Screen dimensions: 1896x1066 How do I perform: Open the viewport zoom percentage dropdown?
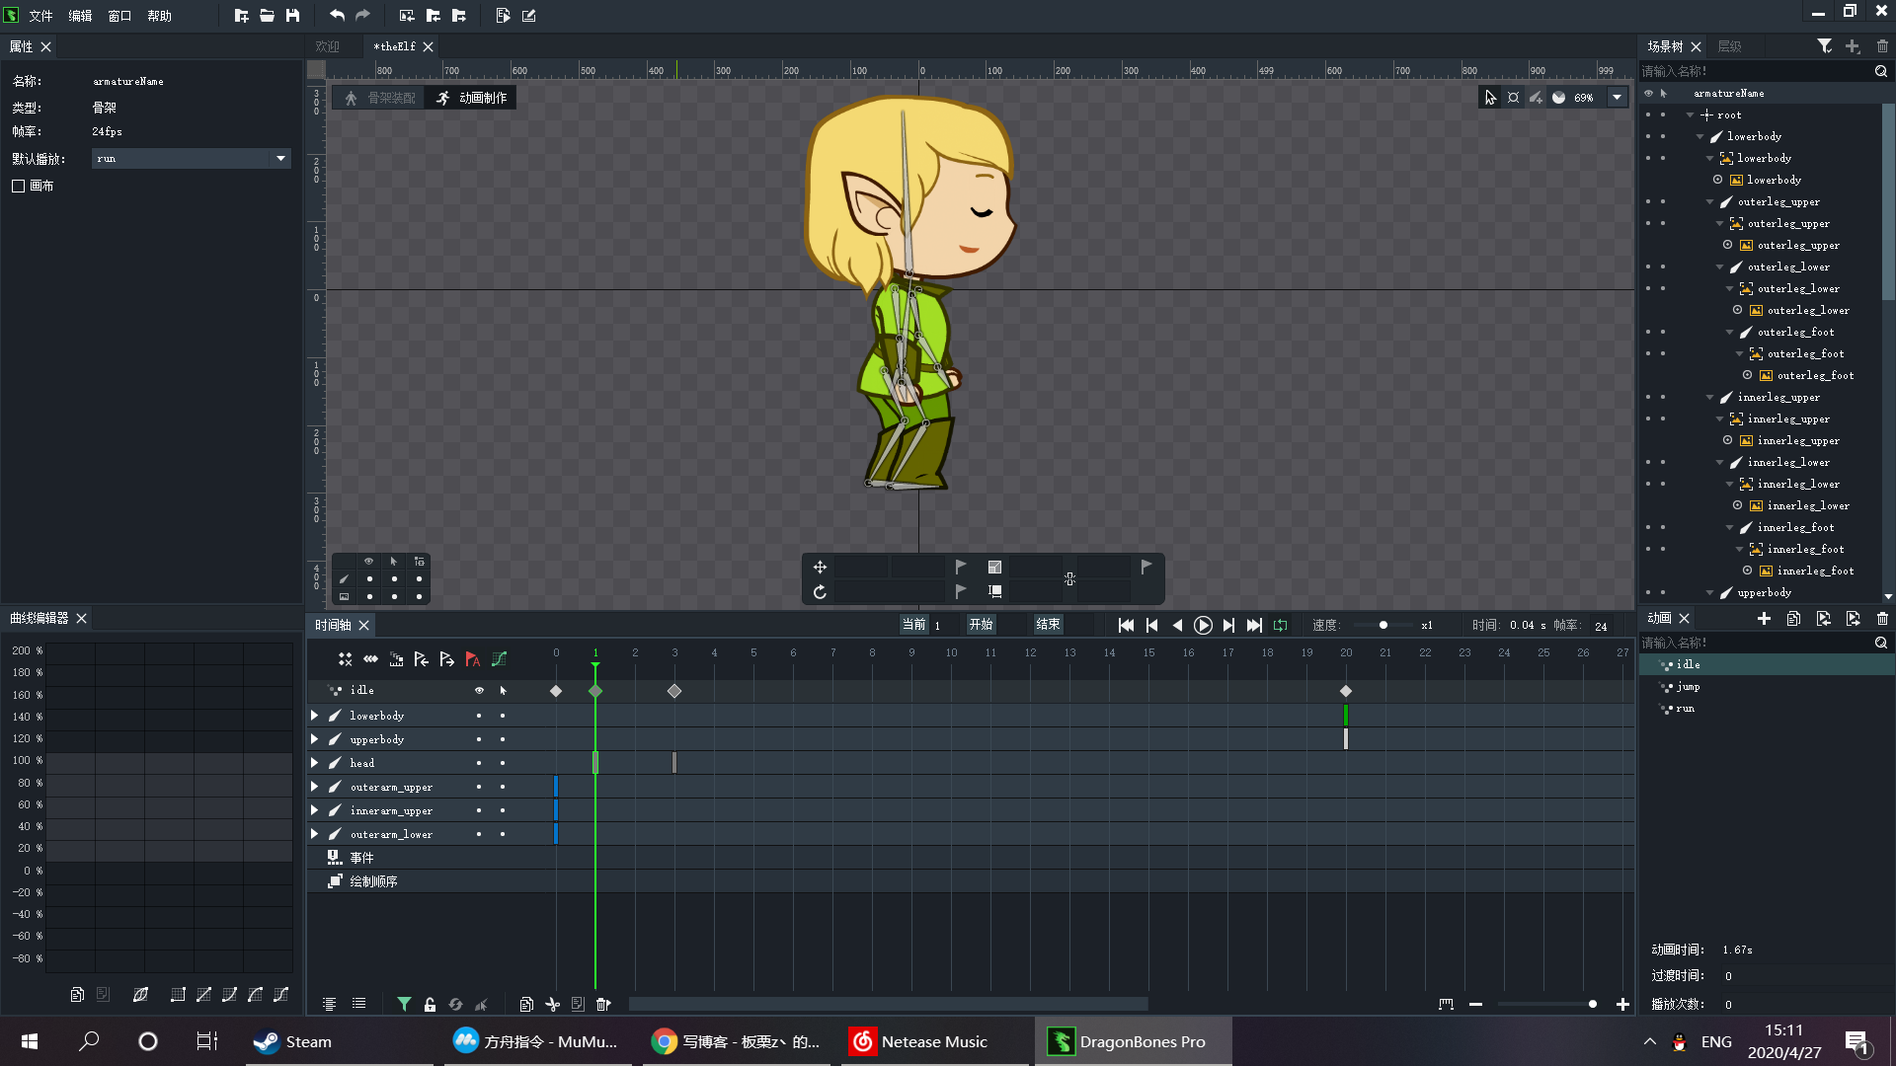(1617, 97)
